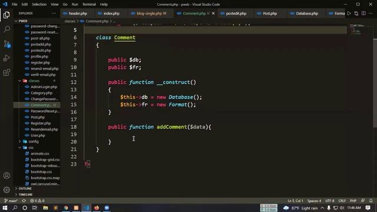This screenshot has width=377, height=212.
Task: Click the editor vertical scrollbar
Action: coord(375,83)
